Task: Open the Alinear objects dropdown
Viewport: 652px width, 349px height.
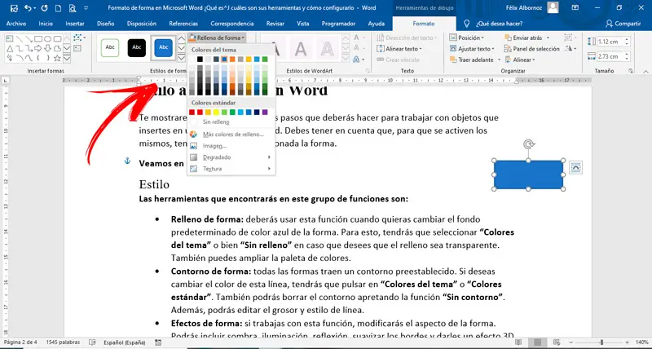Action: click(x=519, y=60)
